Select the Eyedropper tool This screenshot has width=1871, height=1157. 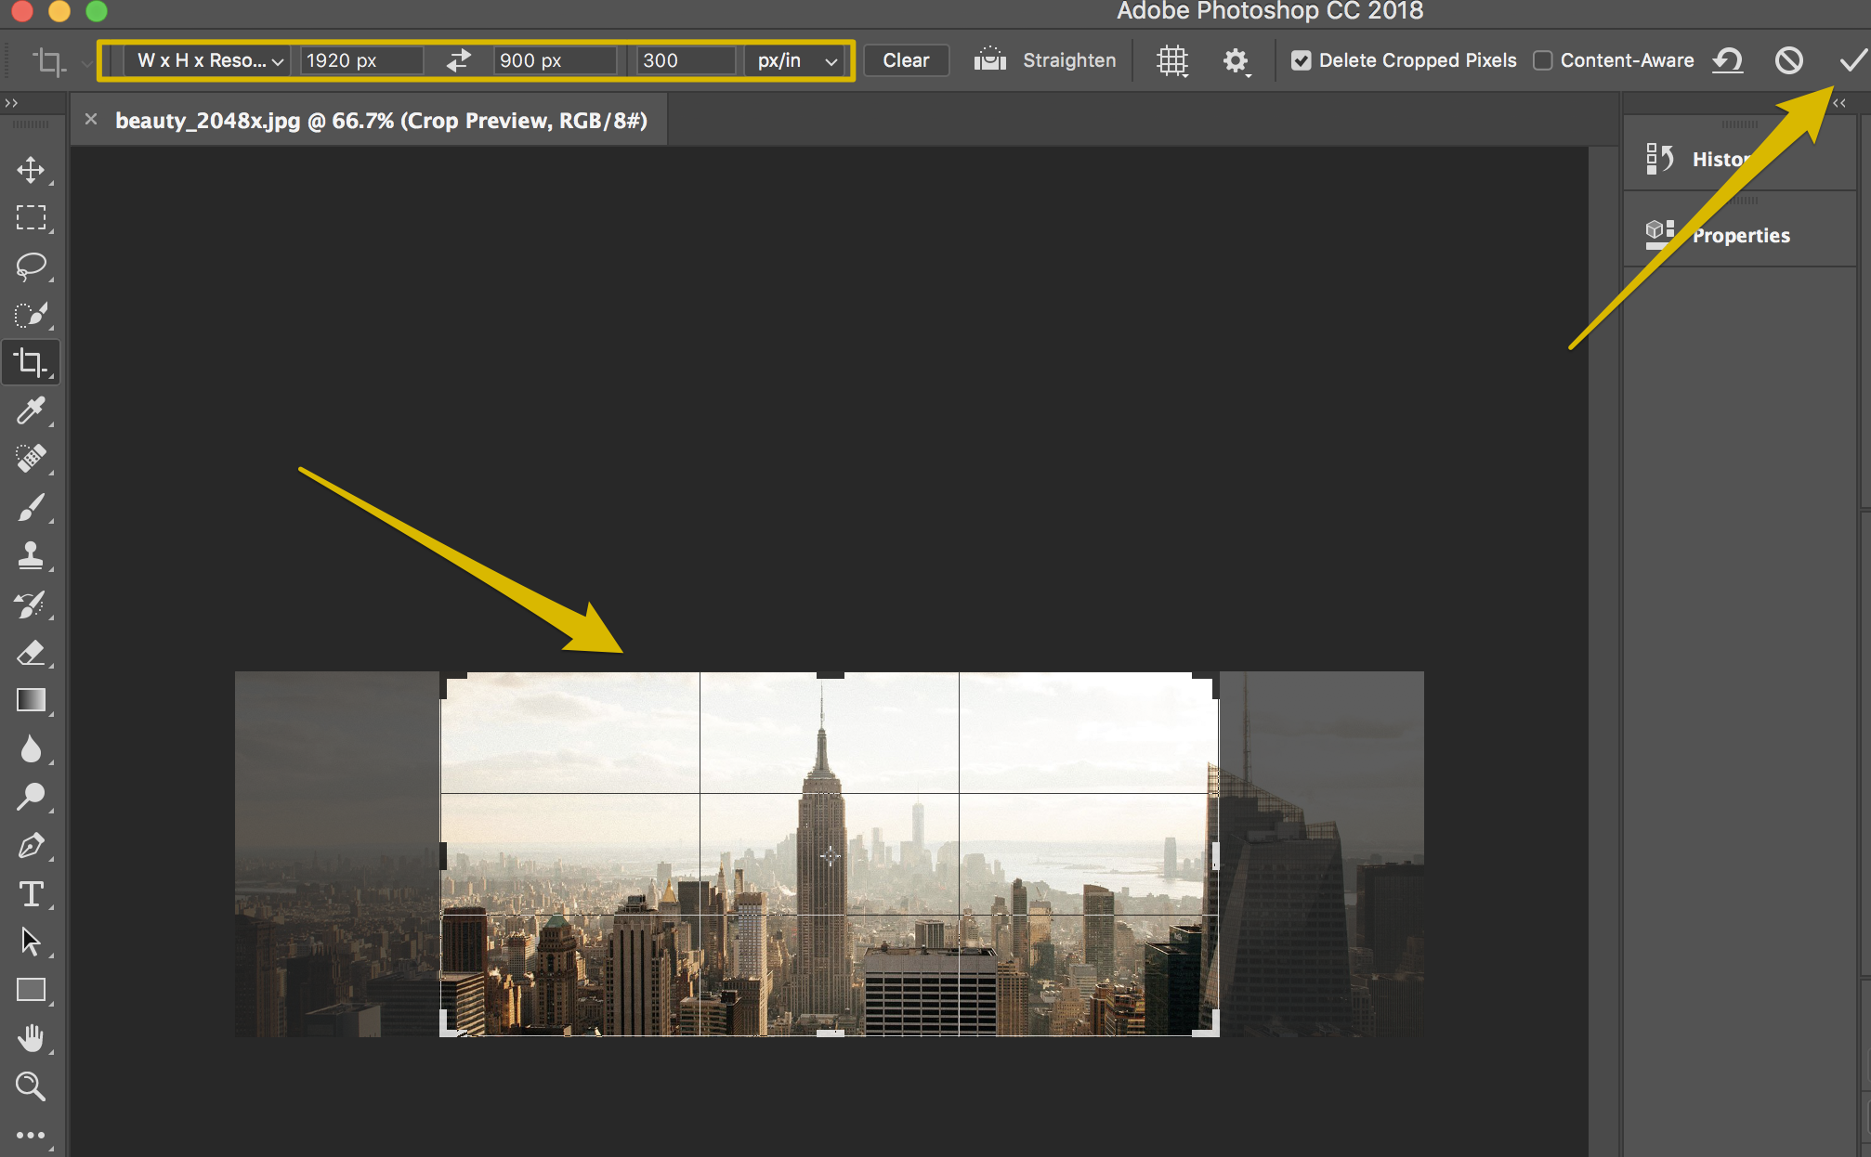pyautogui.click(x=31, y=410)
